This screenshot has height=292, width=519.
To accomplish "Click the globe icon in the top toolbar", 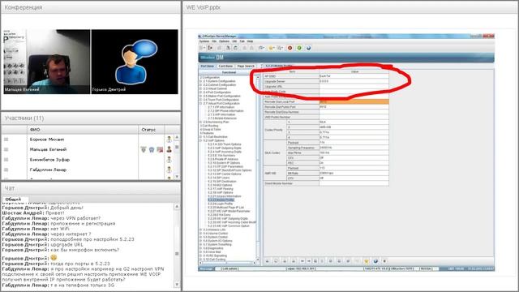I will (x=308, y=48).
